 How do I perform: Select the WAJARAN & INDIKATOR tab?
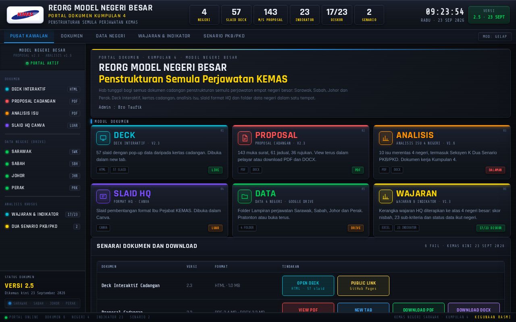[164, 36]
